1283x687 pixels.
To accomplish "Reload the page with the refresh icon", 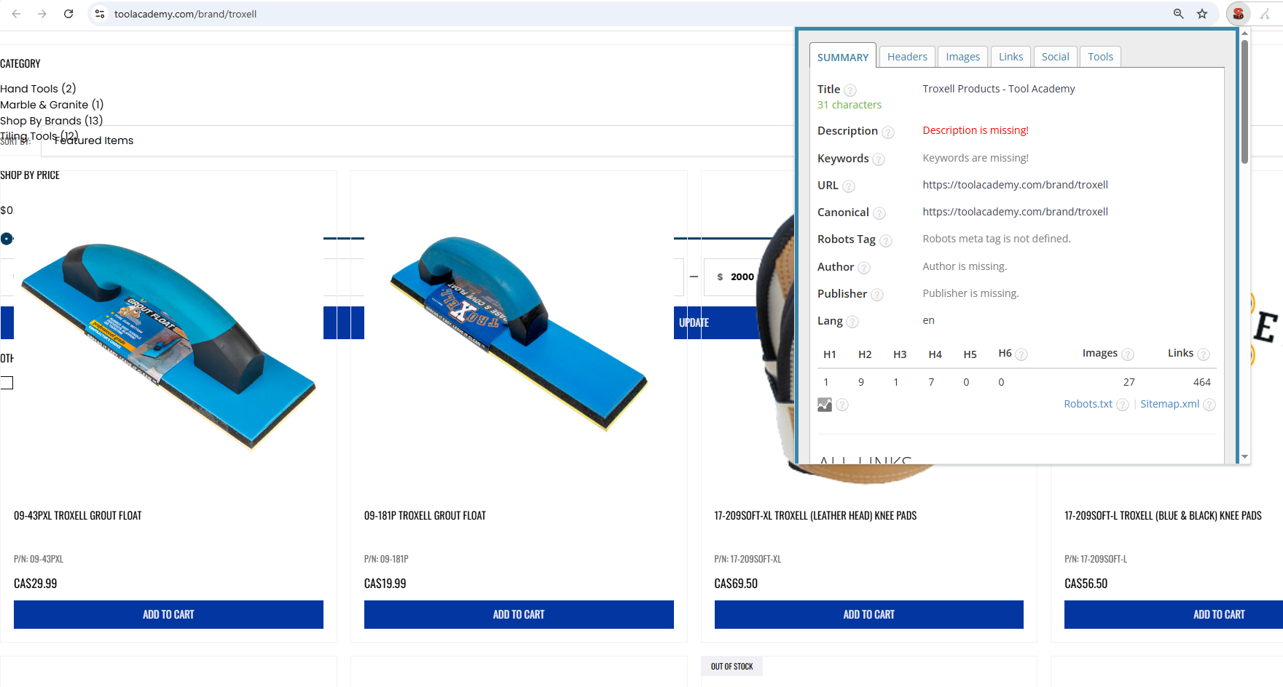I will pos(68,14).
